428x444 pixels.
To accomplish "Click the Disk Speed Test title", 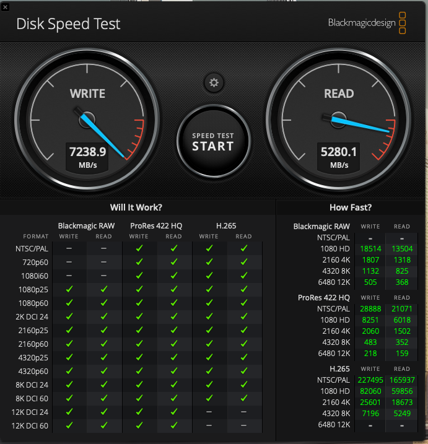I will pyautogui.click(x=68, y=24).
